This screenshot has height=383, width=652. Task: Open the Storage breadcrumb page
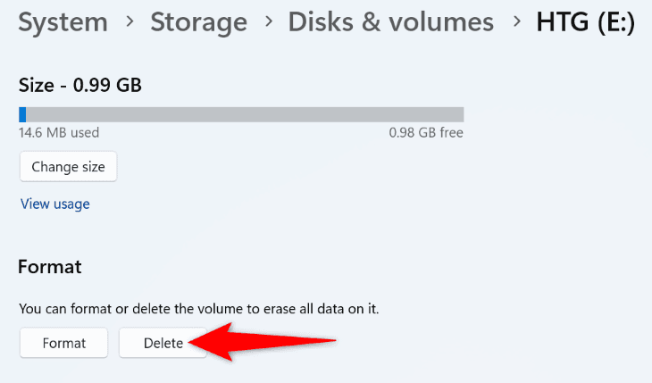click(x=199, y=21)
